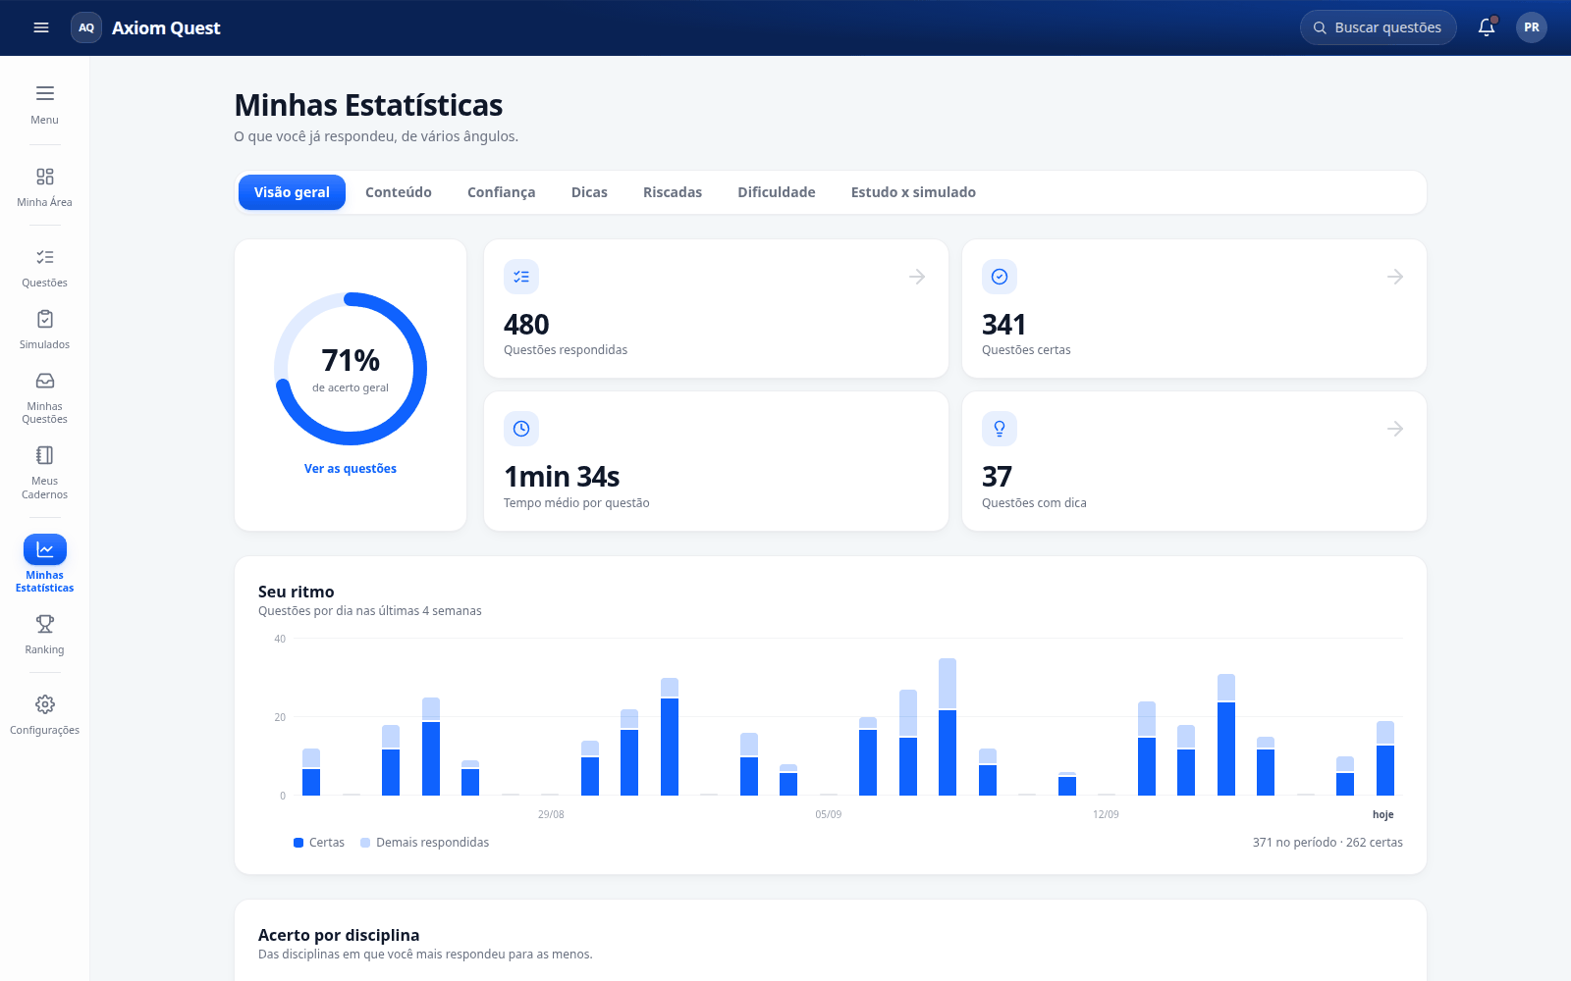This screenshot has height=981, width=1571.
Task: Open the hamburger menu in the top bar
Action: (x=41, y=27)
